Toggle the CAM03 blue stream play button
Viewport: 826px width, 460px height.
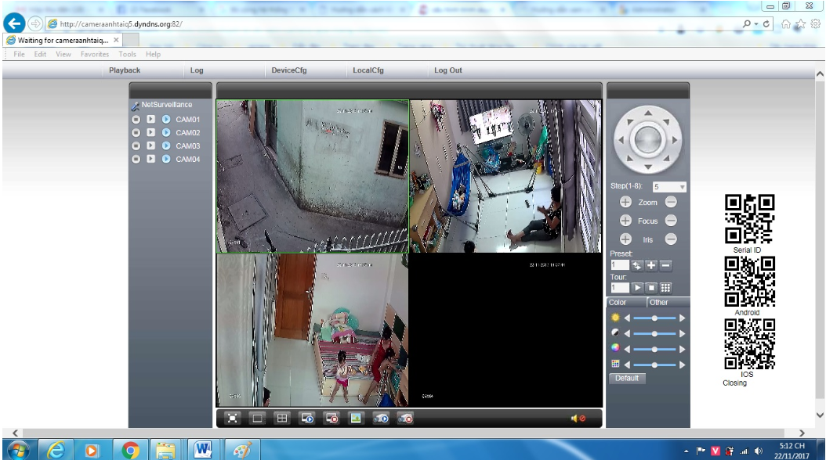166,146
